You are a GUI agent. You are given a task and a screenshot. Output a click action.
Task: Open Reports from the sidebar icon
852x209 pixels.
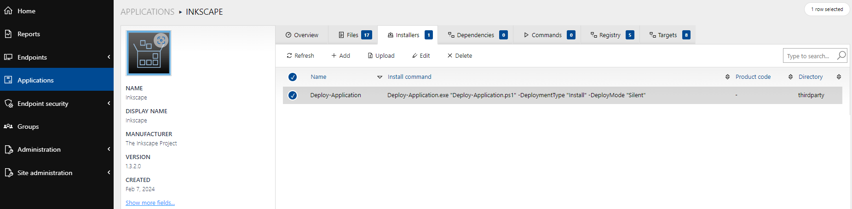(x=8, y=34)
